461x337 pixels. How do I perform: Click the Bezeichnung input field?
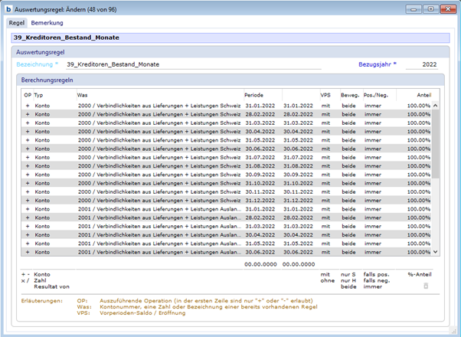153,64
